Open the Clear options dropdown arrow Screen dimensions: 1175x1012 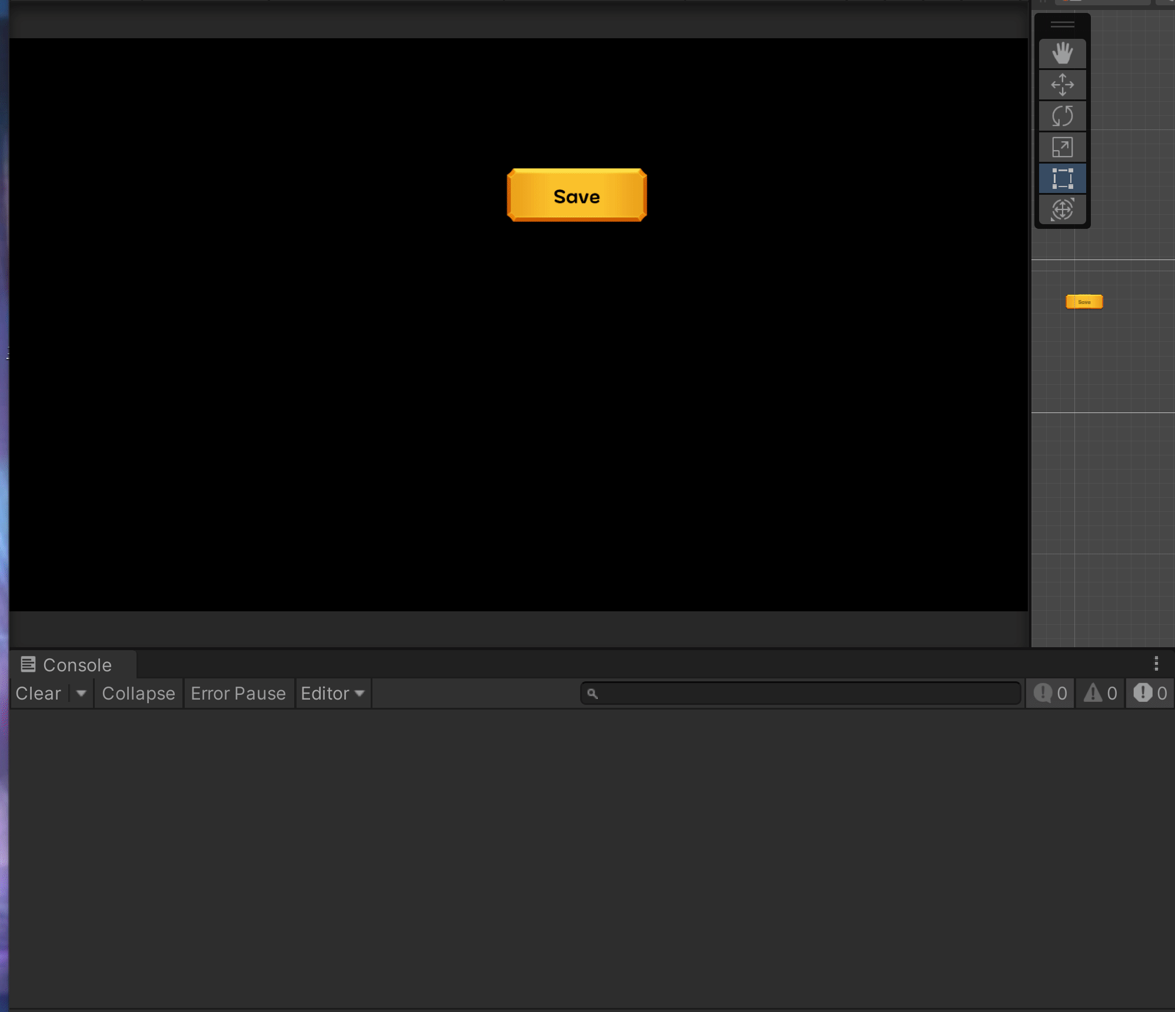click(81, 693)
